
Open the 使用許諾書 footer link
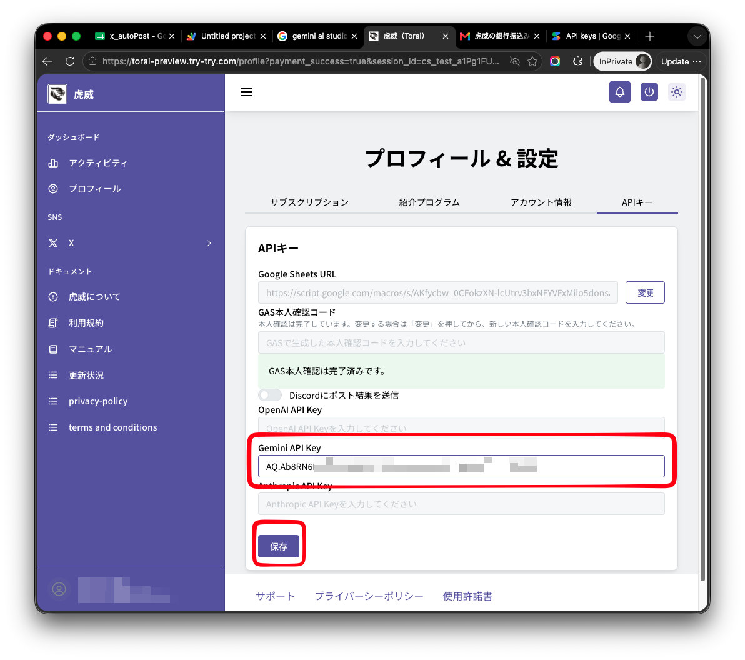point(467,596)
